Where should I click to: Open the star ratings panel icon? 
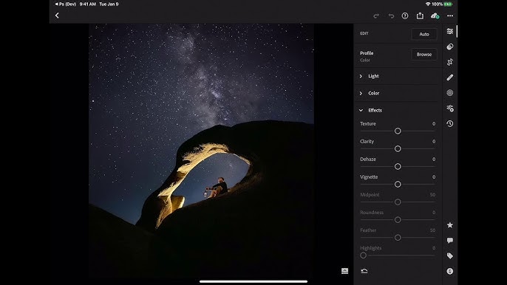[450, 225]
